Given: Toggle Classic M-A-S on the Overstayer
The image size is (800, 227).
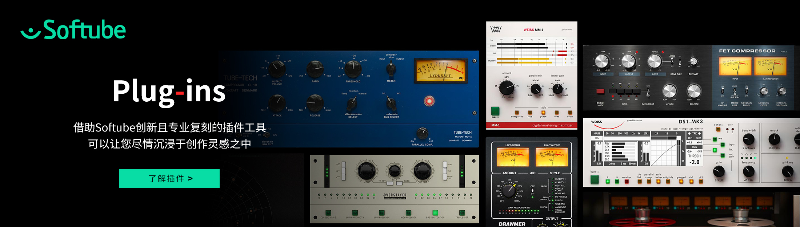Looking at the screenshot, I should click(x=328, y=213).
